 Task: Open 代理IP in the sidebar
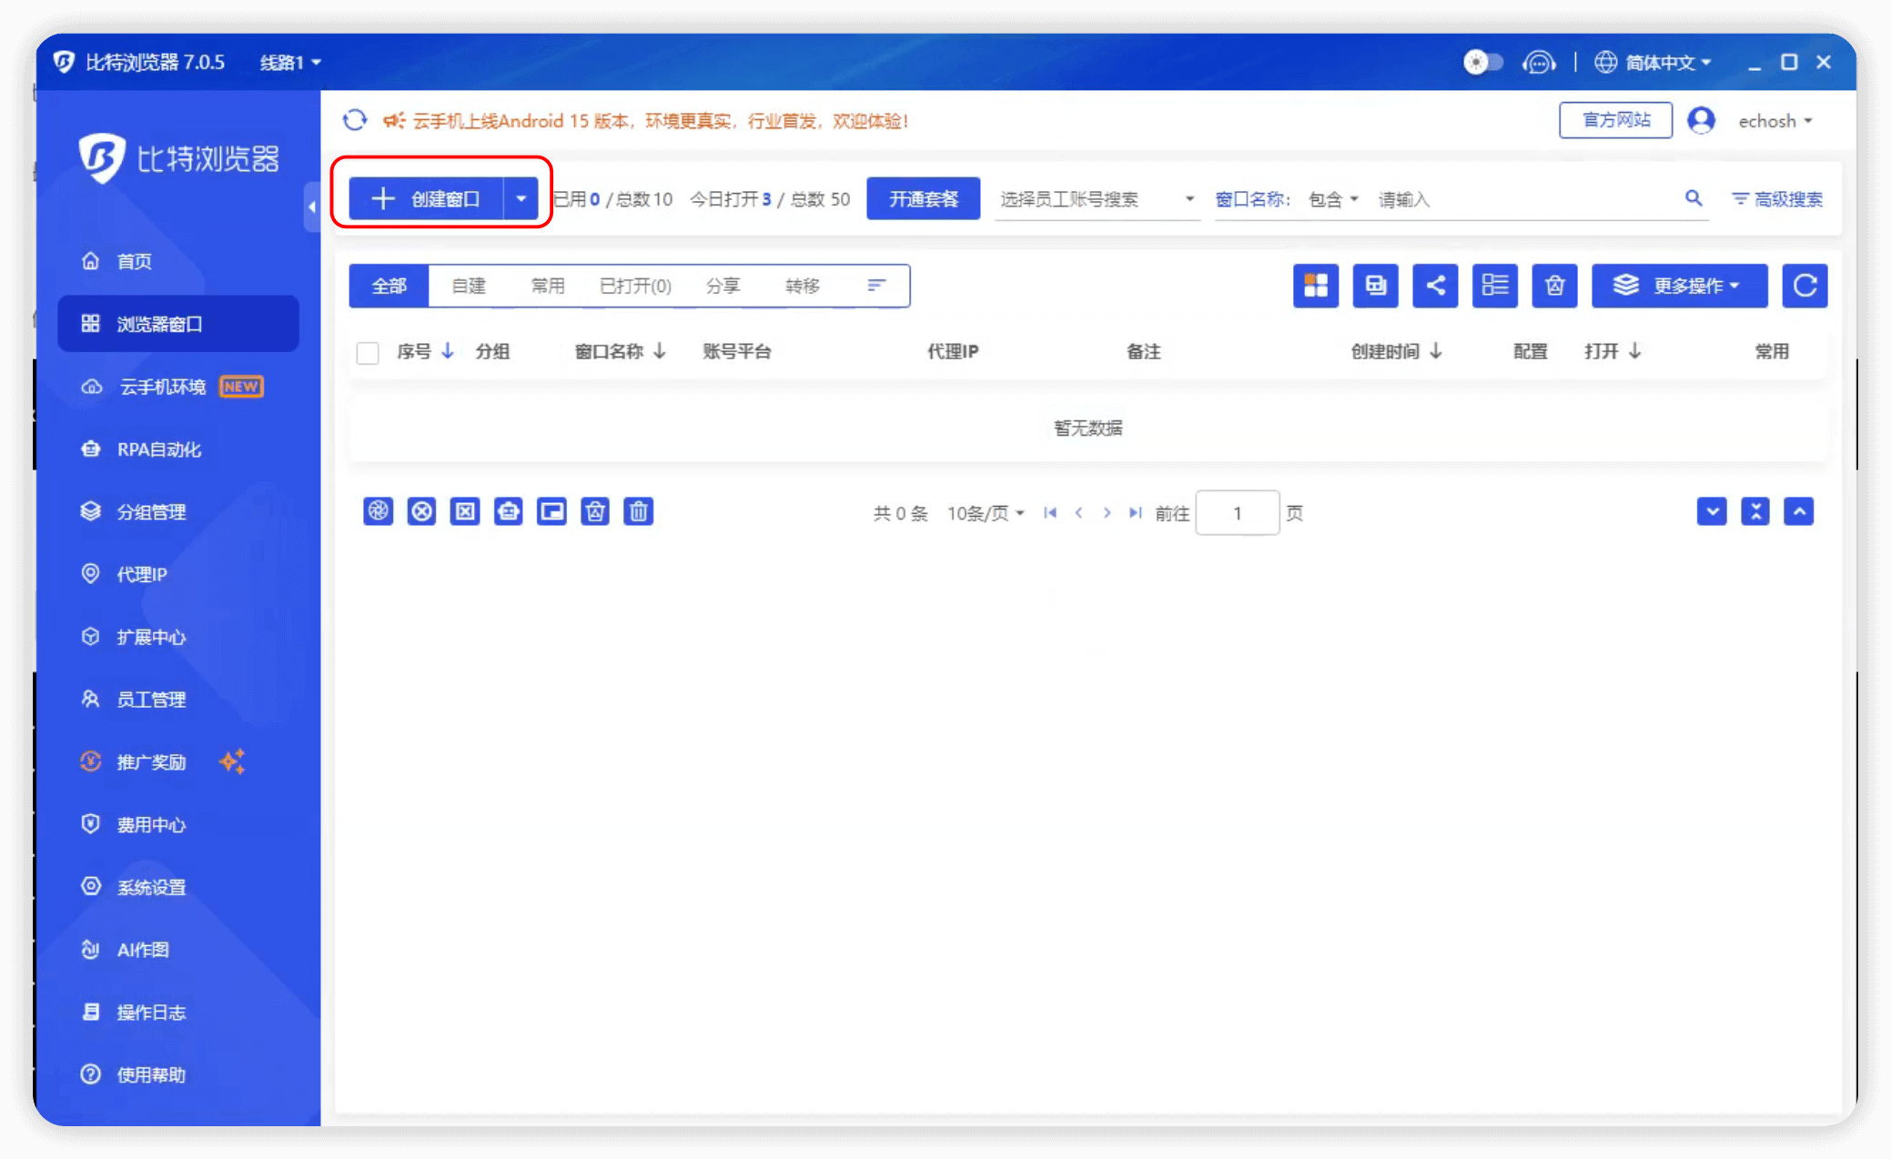pyautogui.click(x=142, y=574)
